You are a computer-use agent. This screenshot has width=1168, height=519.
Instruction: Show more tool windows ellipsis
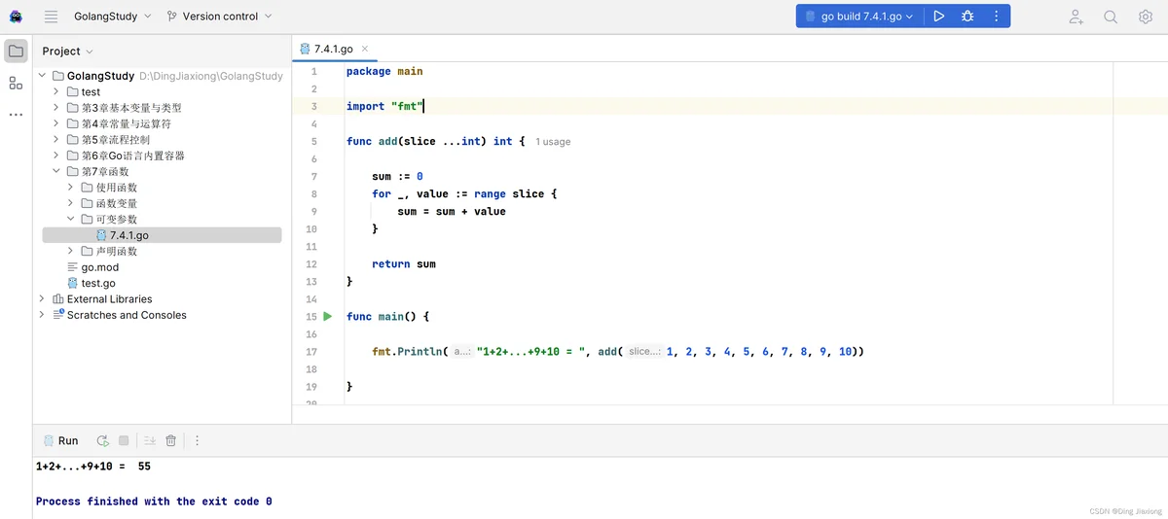click(16, 115)
